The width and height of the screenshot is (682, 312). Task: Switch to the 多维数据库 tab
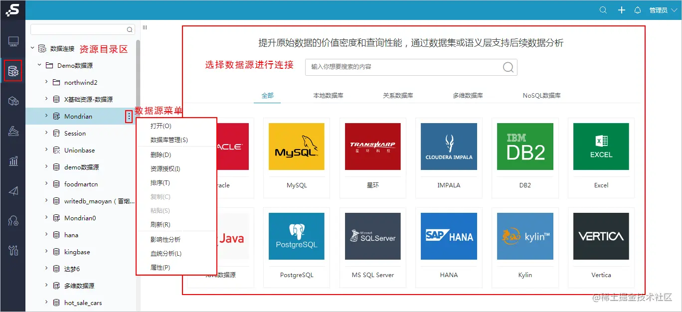coord(468,95)
